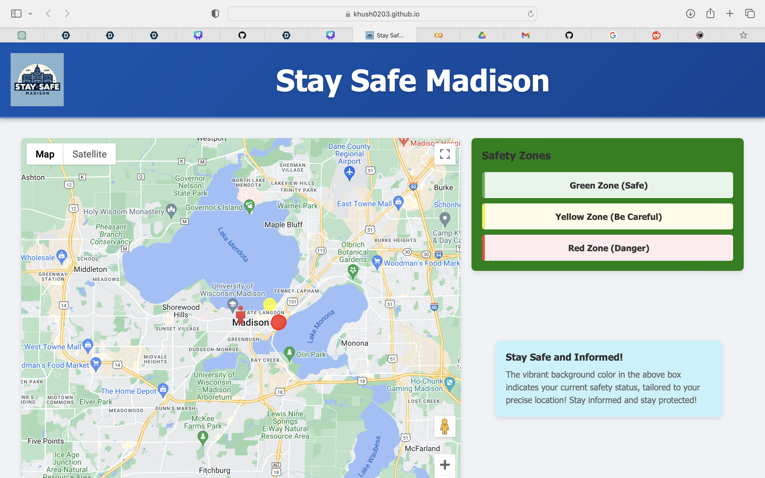Image resolution: width=765 pixels, height=478 pixels.
Task: Open the sidebar dropdown chevron next to sidebar button
Action: point(30,14)
